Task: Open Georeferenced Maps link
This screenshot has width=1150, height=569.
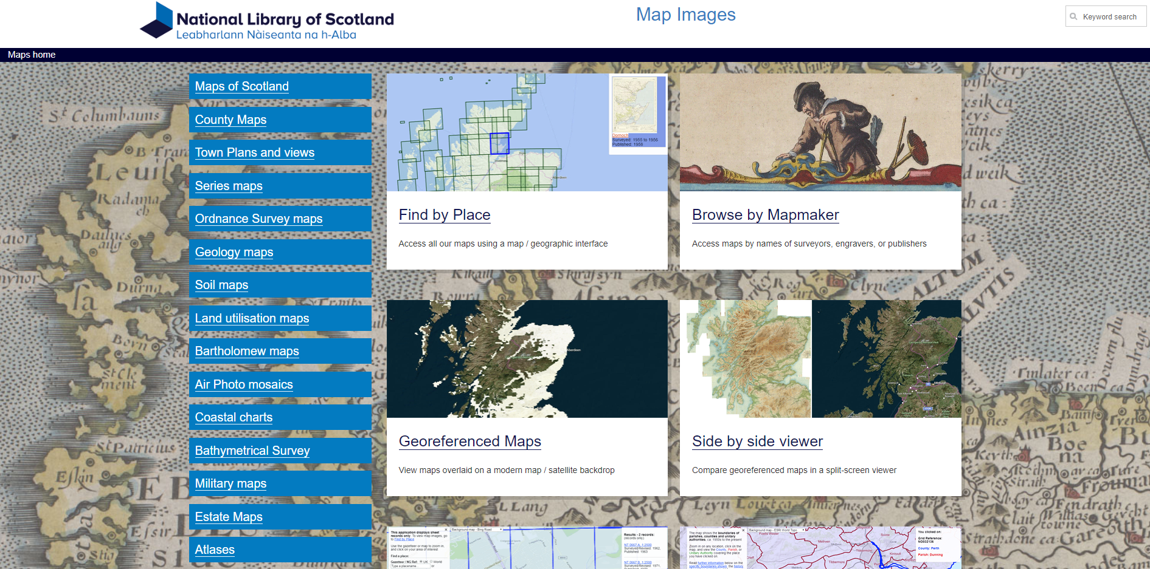Action: (470, 441)
